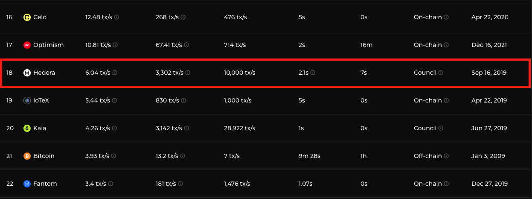The image size is (532, 199).
Task: Select the IoTeX name in row 19
Action: point(41,101)
